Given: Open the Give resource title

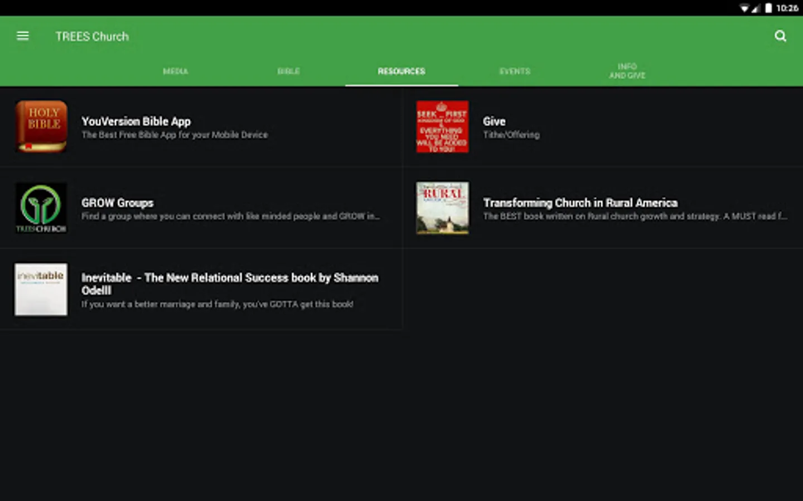Looking at the screenshot, I should click(494, 121).
